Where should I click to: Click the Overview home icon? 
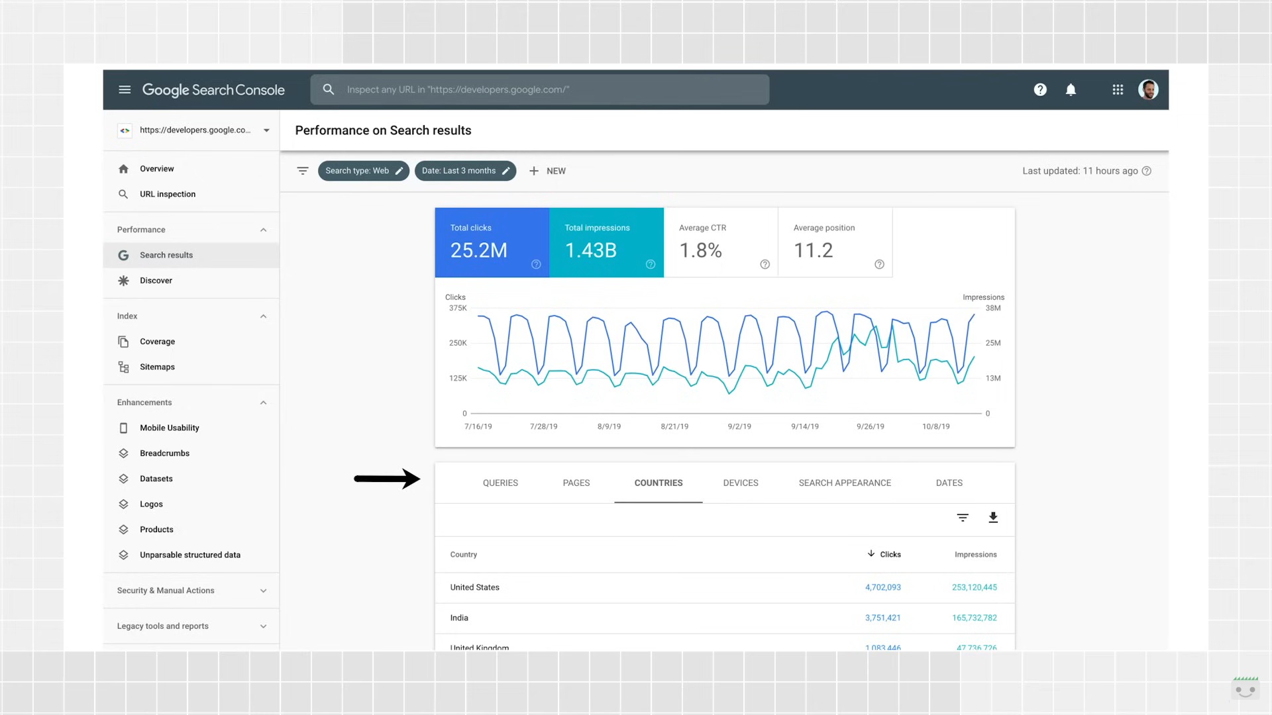123,169
